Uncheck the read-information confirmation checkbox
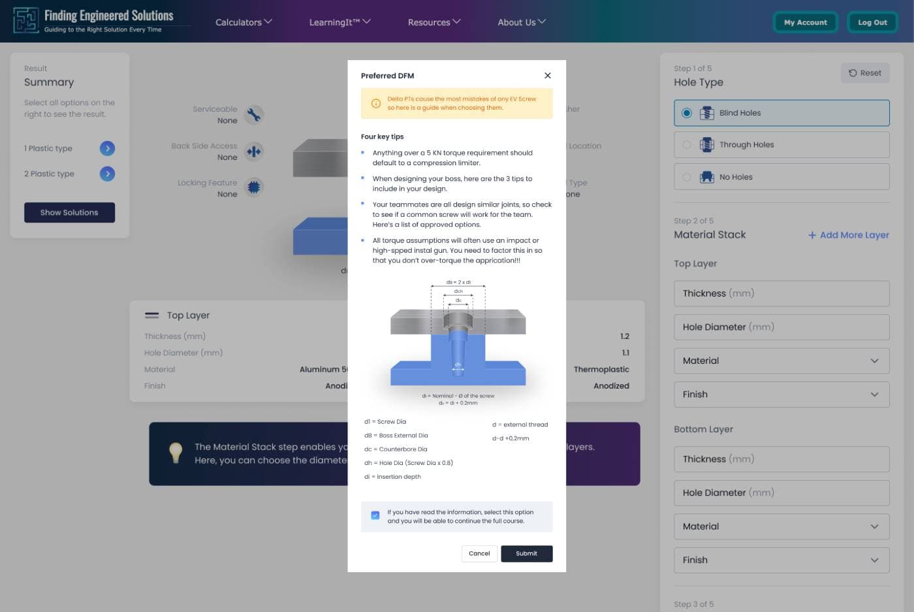914x612 pixels. coord(375,515)
